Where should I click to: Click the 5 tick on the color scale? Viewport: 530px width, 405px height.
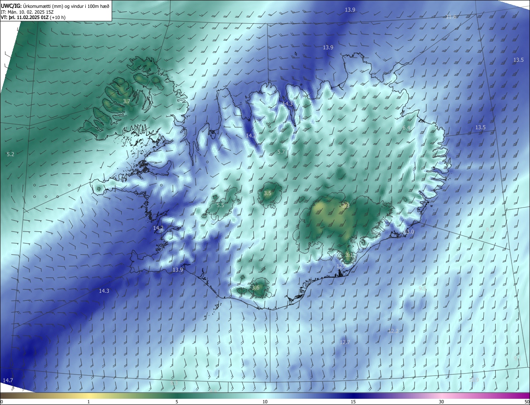pyautogui.click(x=177, y=402)
